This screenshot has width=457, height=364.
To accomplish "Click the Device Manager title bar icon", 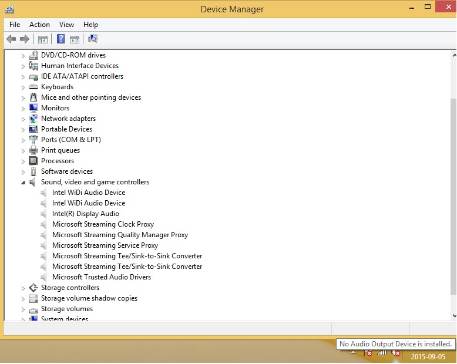I will pyautogui.click(x=9, y=9).
